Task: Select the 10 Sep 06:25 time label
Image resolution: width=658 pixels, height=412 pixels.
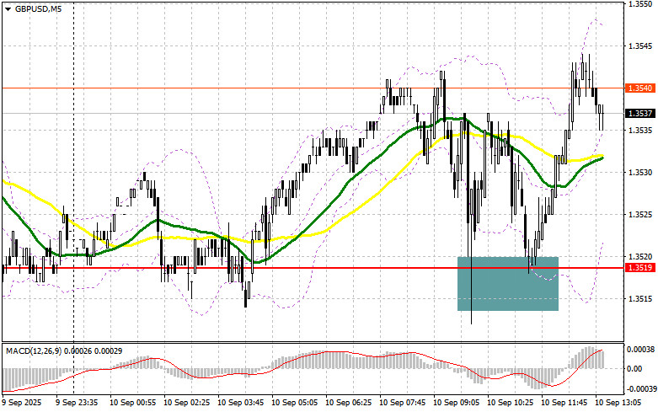Action: 348,403
